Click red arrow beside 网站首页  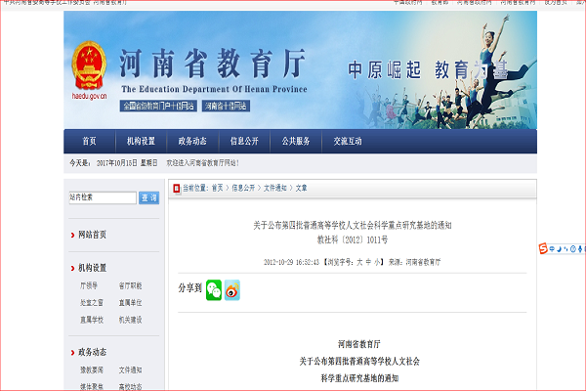coord(72,235)
